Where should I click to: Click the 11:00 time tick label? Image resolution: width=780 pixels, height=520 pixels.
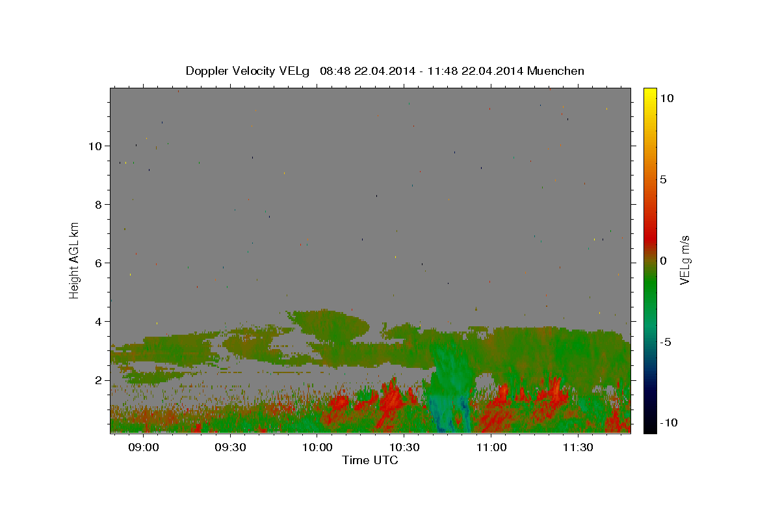[491, 448]
